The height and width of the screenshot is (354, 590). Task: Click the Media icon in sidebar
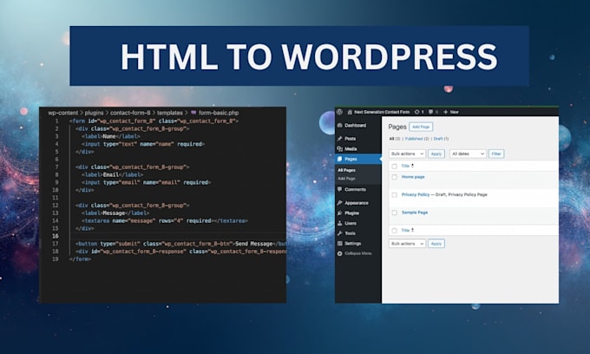[340, 149]
